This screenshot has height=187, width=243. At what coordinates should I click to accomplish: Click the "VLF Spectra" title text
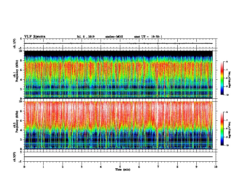pyautogui.click(x=35, y=37)
